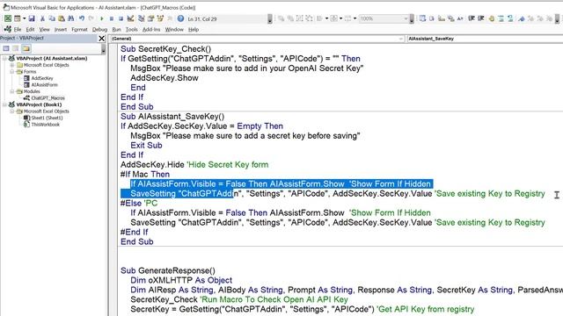Select Sheet1 (Sheet1) in project tree

(x=47, y=118)
